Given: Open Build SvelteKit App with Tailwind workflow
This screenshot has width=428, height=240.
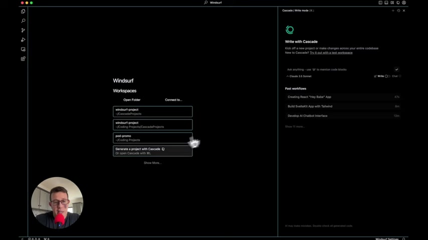Looking at the screenshot, I should (343, 106).
